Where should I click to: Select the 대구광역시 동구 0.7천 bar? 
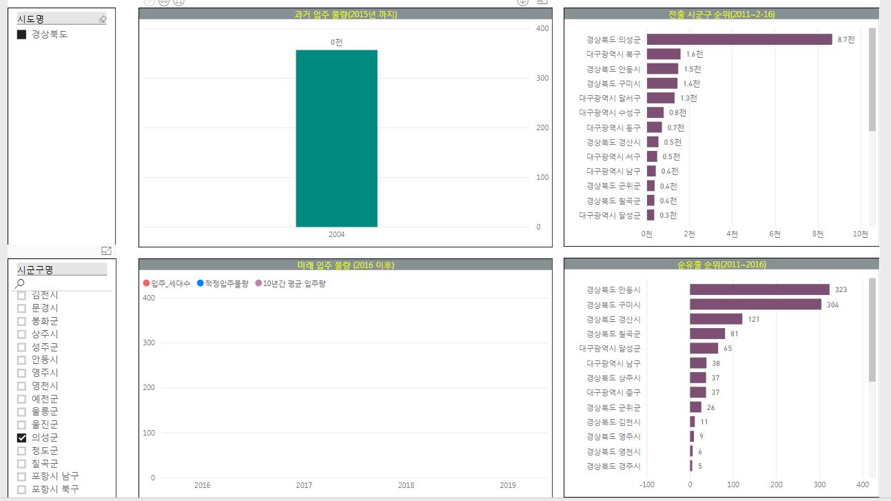coord(655,127)
